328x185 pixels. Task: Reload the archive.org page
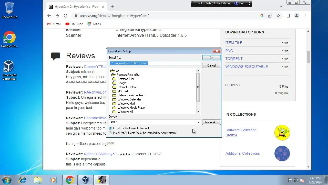point(66,16)
